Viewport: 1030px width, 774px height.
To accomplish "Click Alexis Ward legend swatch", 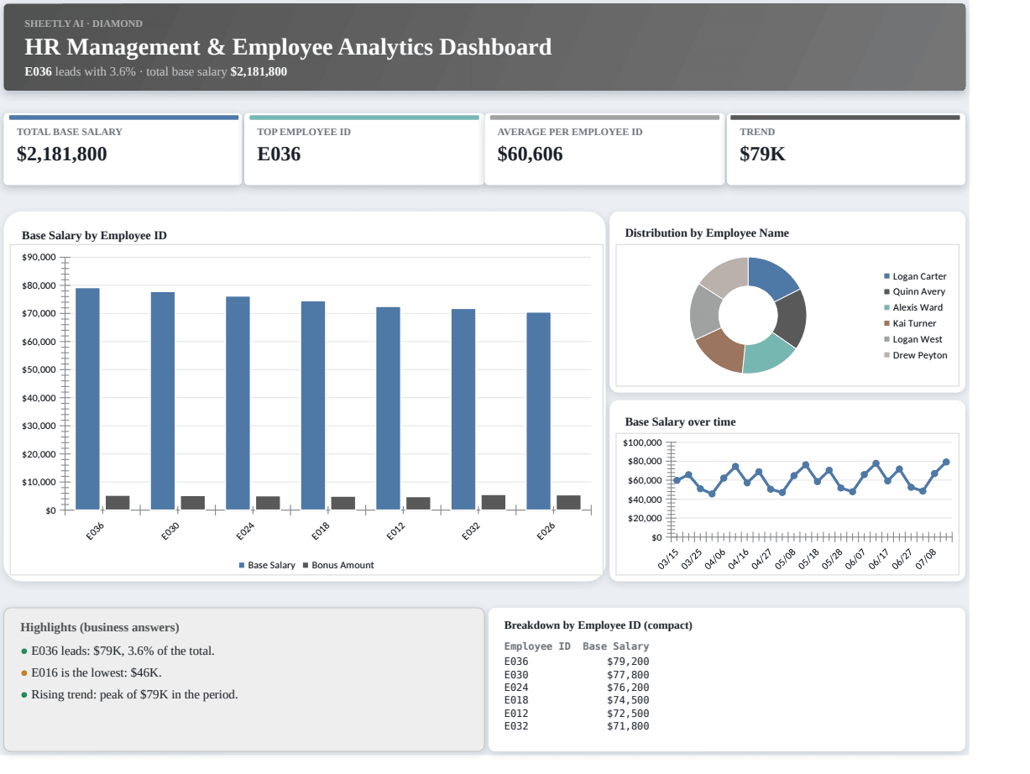I will pyautogui.click(x=886, y=307).
